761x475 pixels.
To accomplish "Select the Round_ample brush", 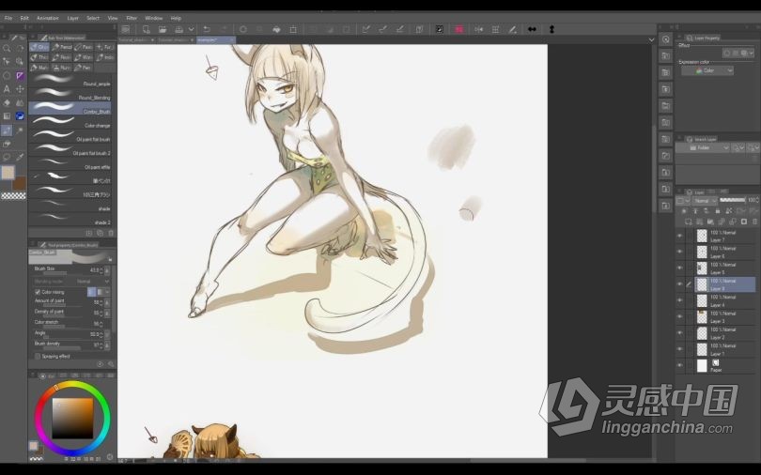I will 70,81.
